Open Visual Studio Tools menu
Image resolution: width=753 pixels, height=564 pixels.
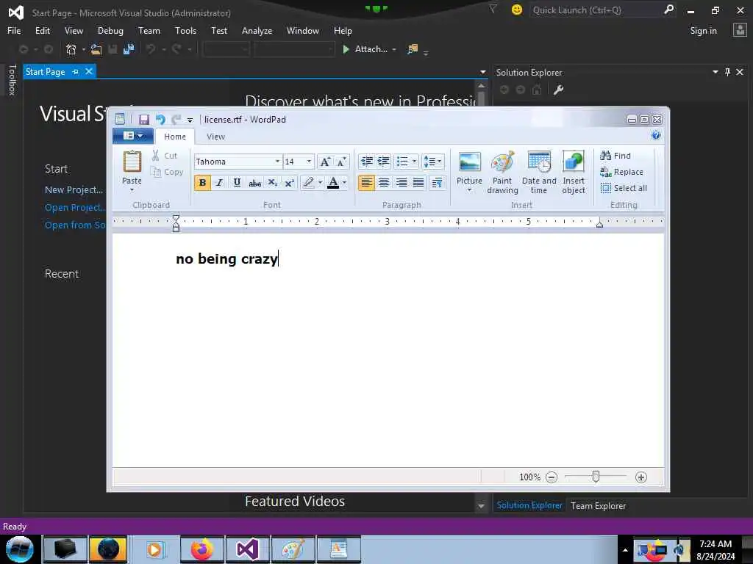(185, 31)
